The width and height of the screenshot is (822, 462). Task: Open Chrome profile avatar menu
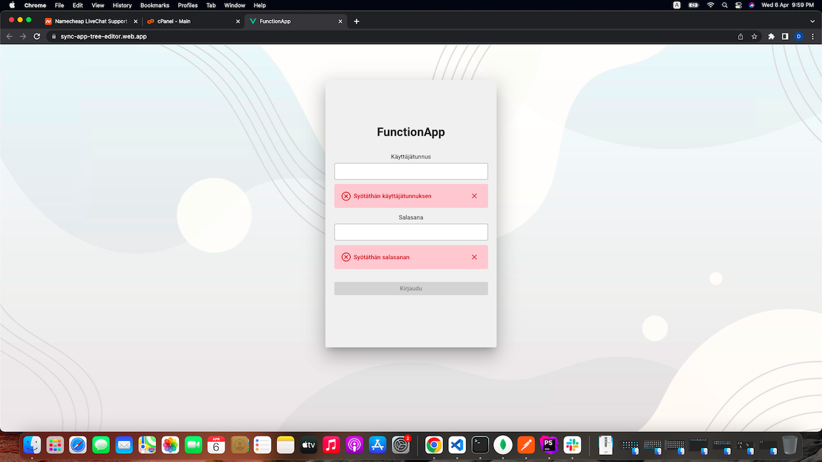799,37
